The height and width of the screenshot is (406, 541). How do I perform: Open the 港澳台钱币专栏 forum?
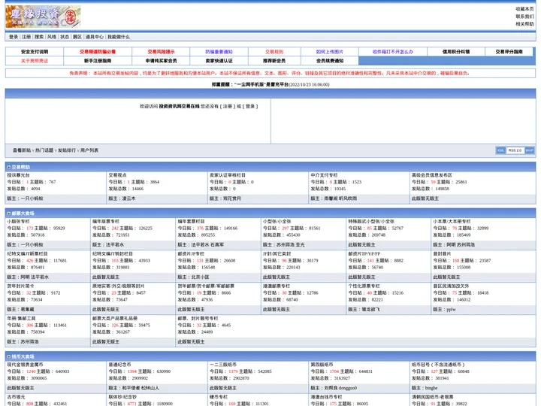[326, 397]
